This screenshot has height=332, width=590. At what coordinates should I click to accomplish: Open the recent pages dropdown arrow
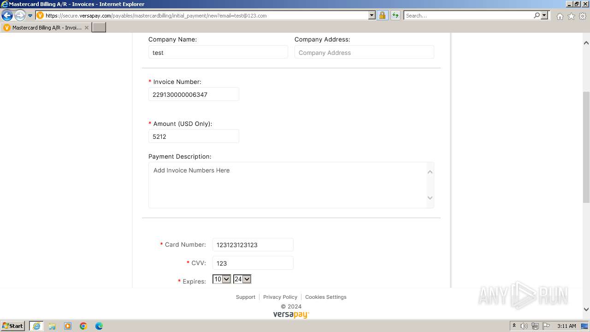[30, 16]
